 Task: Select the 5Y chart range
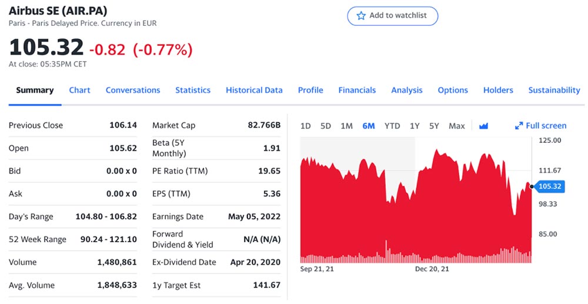[434, 126]
